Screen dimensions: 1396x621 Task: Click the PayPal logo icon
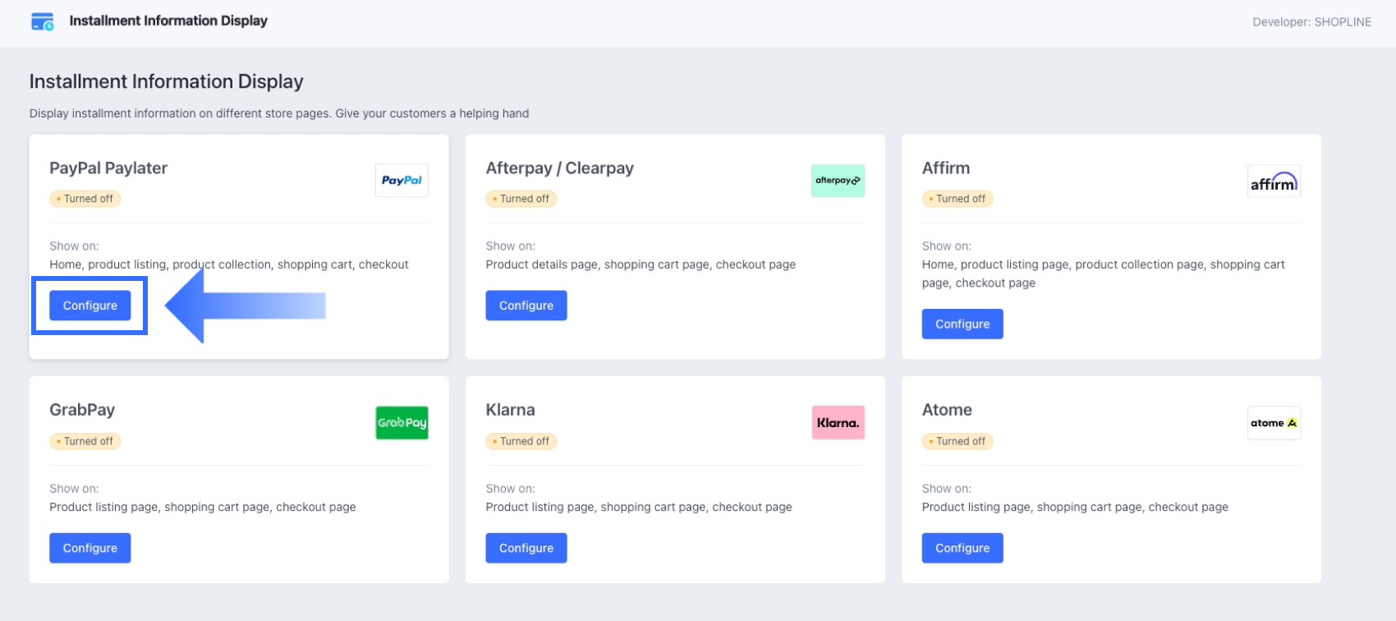coord(402,181)
